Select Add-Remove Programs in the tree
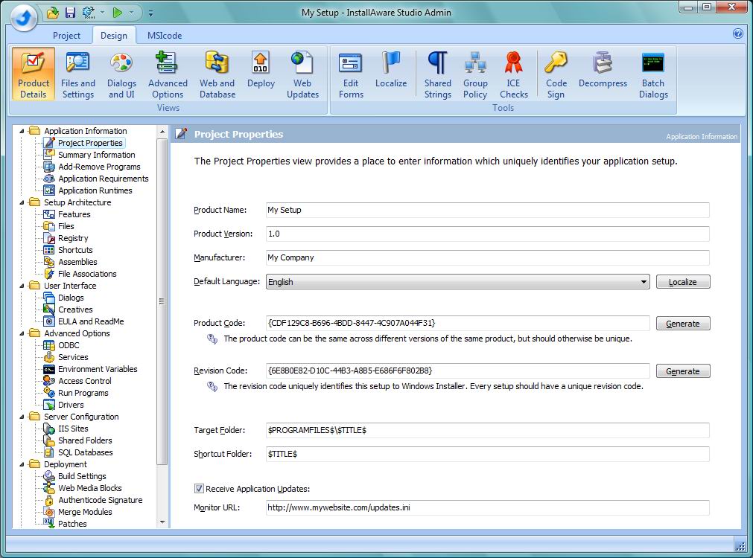Screen dimensions: 753x558 click(x=99, y=167)
